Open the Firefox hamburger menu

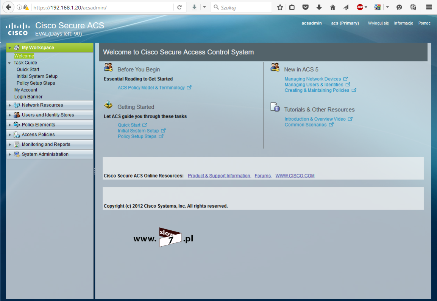point(429,8)
